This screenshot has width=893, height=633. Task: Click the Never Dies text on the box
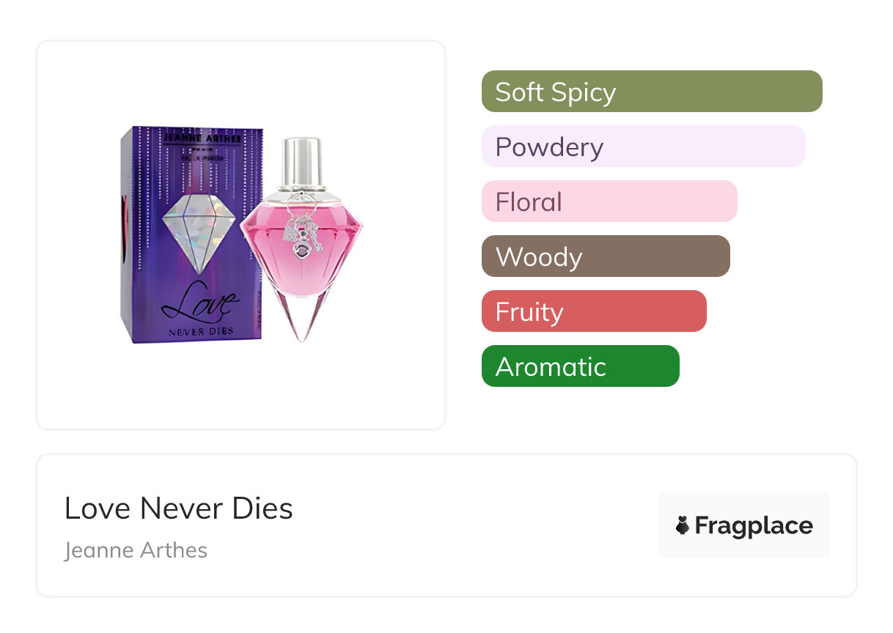point(200,331)
